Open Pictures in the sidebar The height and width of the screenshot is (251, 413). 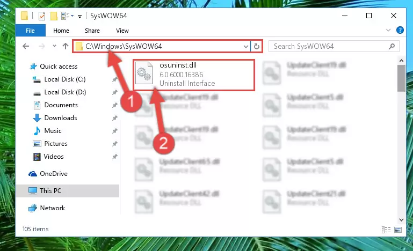[x=56, y=144]
